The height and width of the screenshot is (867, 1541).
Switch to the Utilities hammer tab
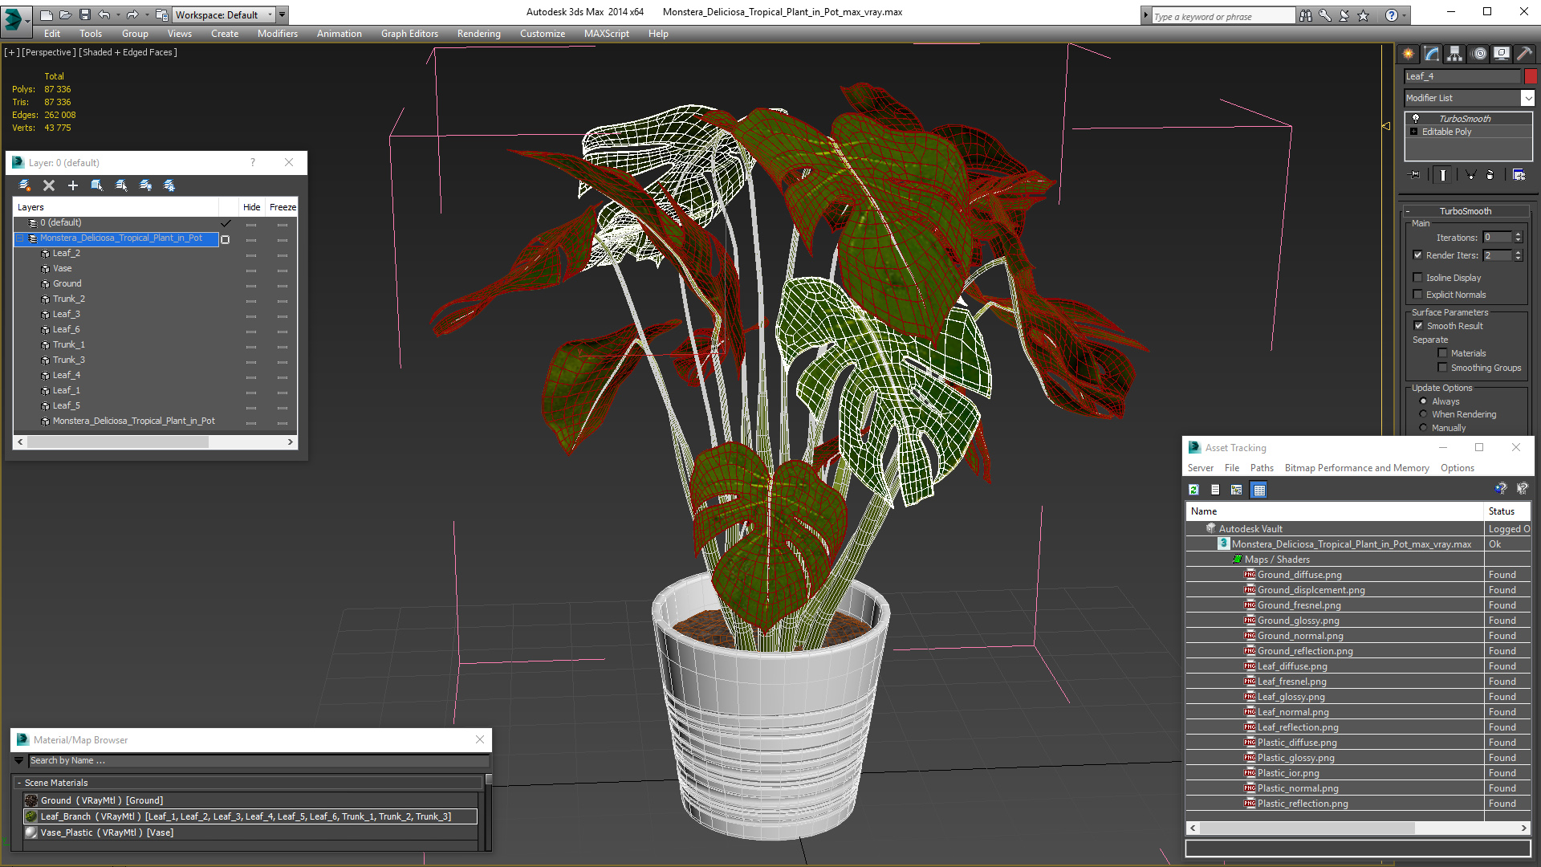pos(1525,54)
